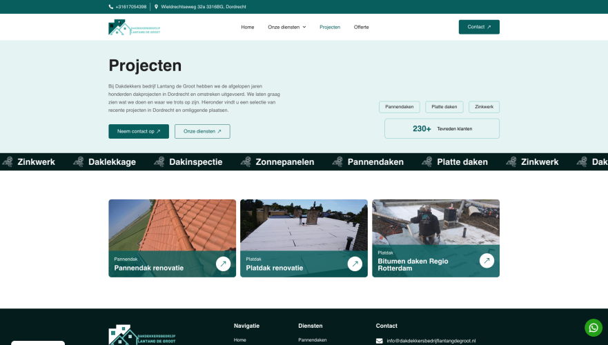The width and height of the screenshot is (608, 345).
Task: Click the Daklekkage ticker text
Action: pyautogui.click(x=112, y=162)
